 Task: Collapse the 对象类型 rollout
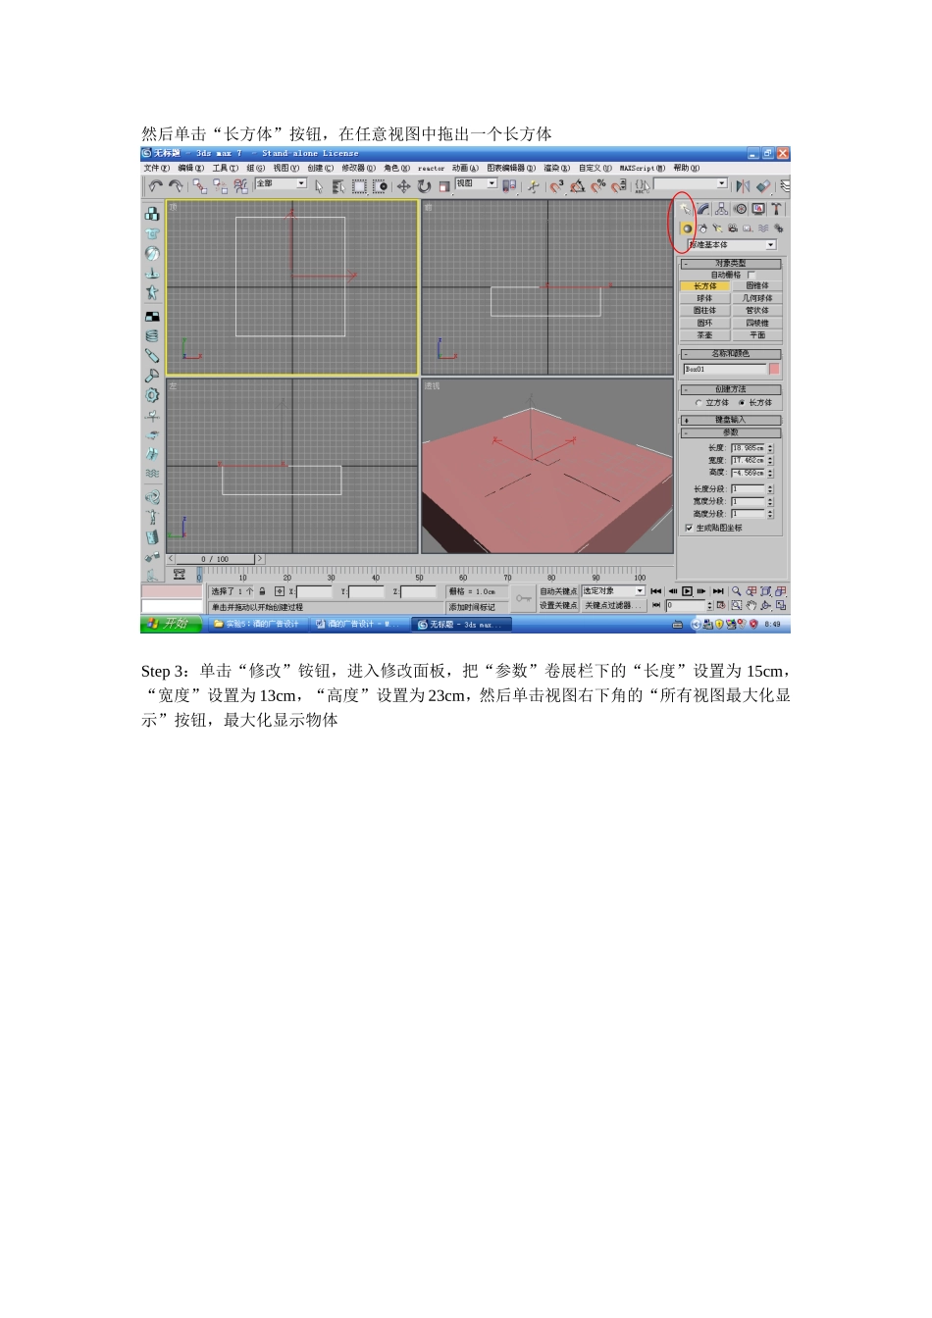tap(731, 264)
